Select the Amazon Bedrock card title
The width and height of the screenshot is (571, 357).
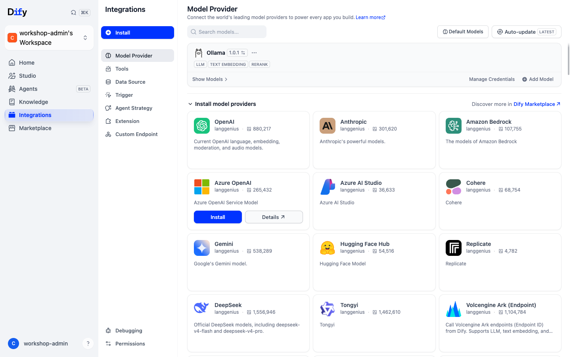pyautogui.click(x=489, y=122)
